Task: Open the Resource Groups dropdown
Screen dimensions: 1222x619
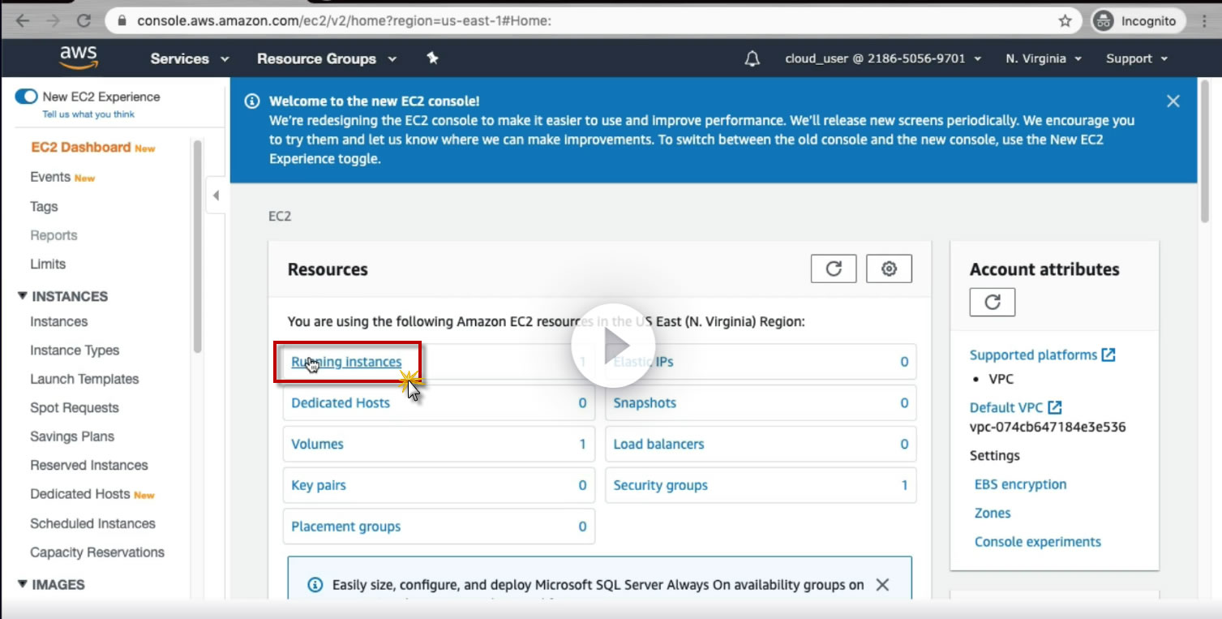Action: click(x=327, y=58)
